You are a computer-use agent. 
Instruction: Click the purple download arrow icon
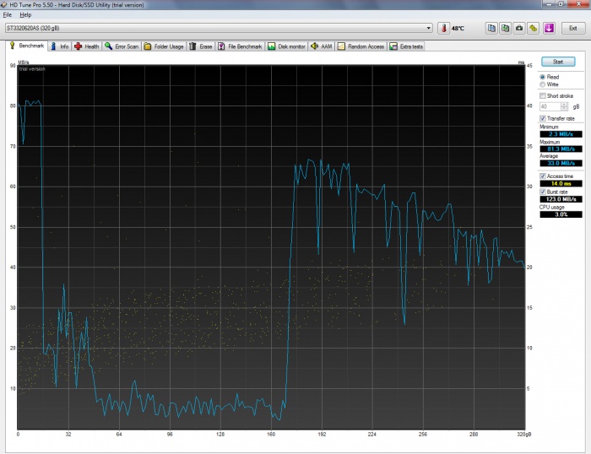click(x=549, y=28)
